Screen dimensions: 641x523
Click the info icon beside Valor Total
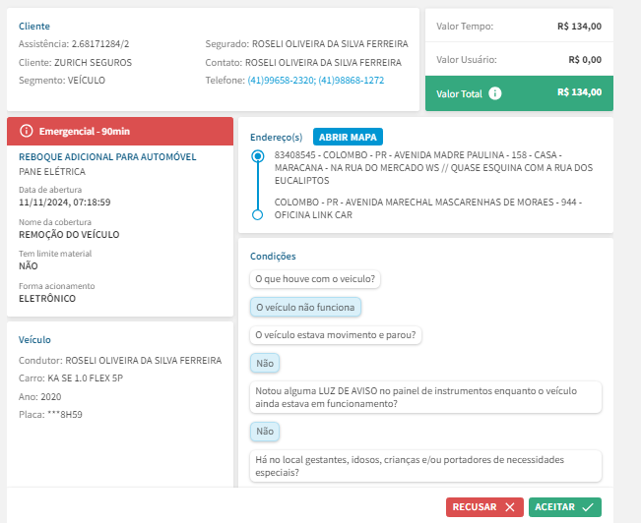(x=495, y=93)
